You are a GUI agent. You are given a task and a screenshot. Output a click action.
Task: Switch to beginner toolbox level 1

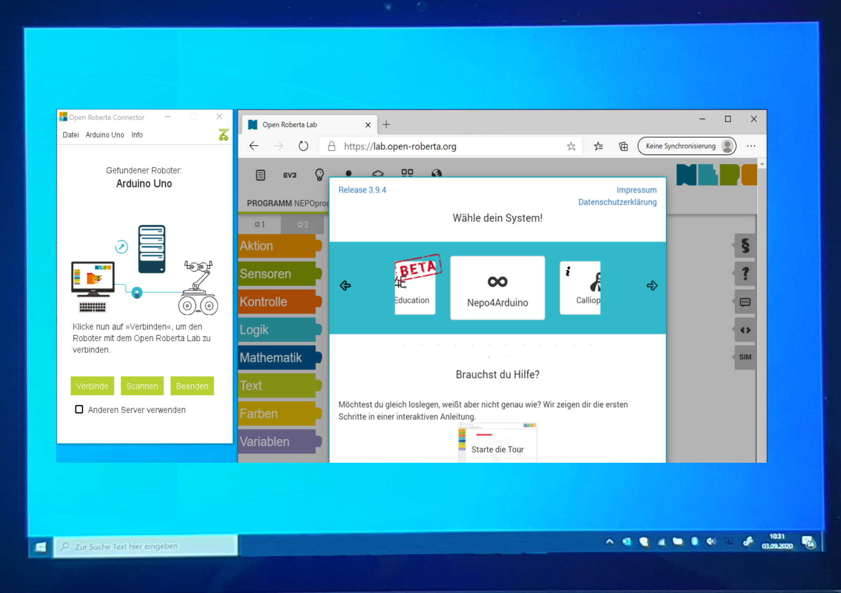pos(260,225)
